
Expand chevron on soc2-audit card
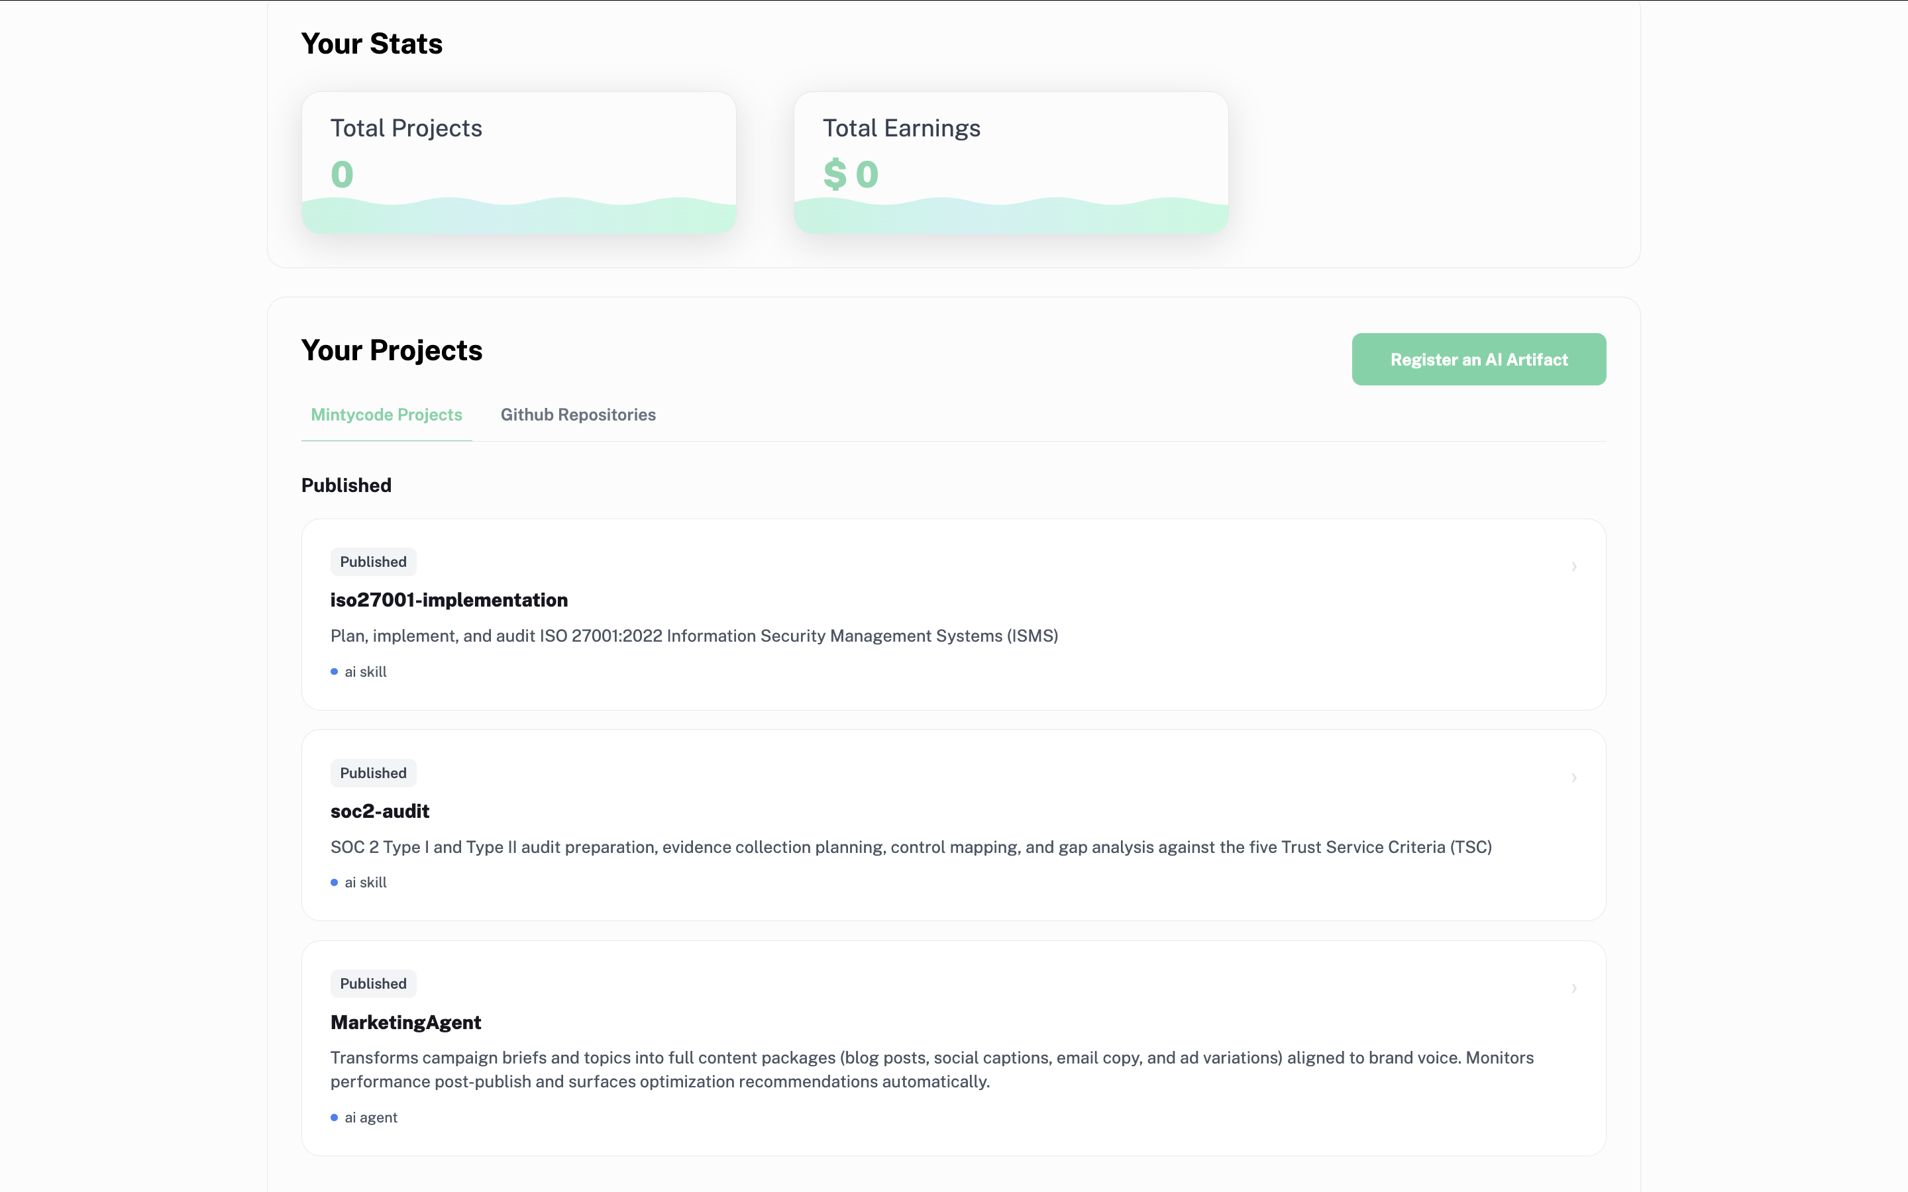coord(1573,777)
